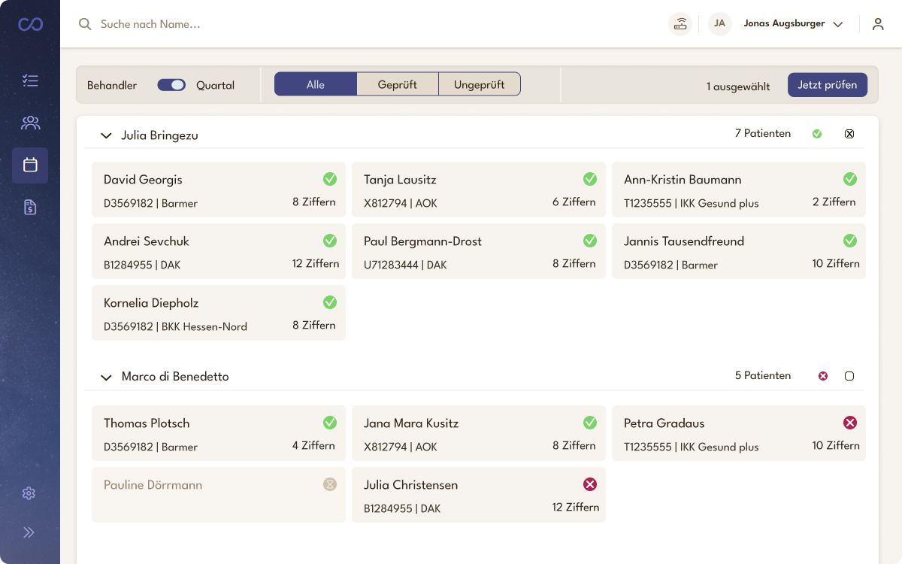
Task: Open the calendar icon in sidebar
Action: pos(30,165)
